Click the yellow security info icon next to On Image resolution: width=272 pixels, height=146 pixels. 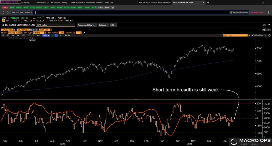3,20
